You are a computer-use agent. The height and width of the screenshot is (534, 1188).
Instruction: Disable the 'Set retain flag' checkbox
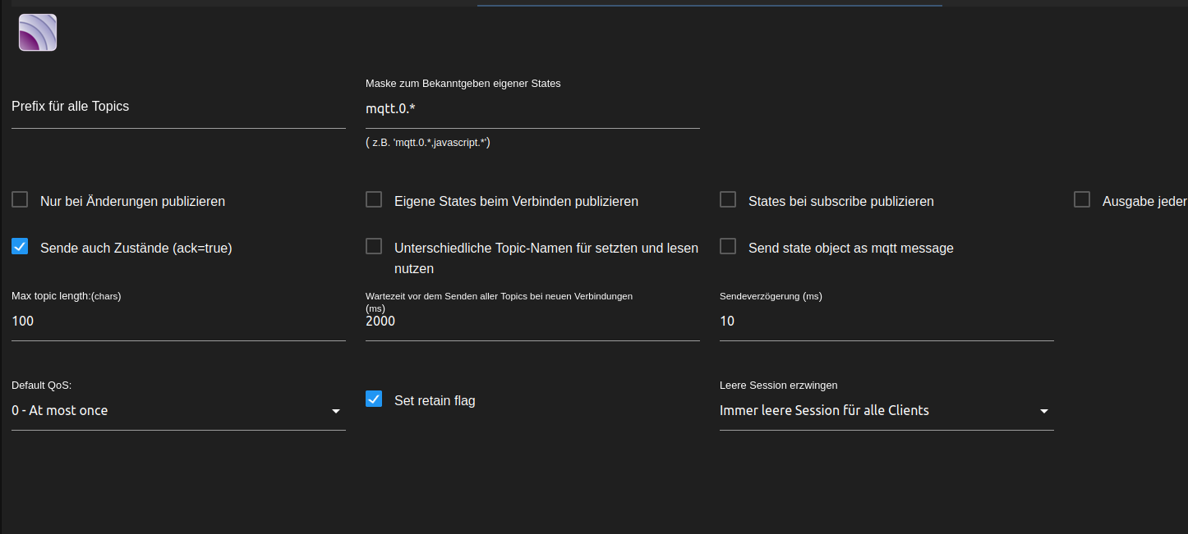(374, 399)
